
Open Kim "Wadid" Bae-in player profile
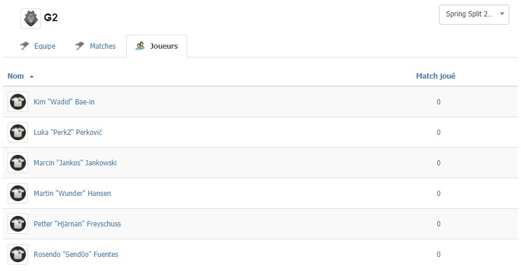tap(64, 102)
